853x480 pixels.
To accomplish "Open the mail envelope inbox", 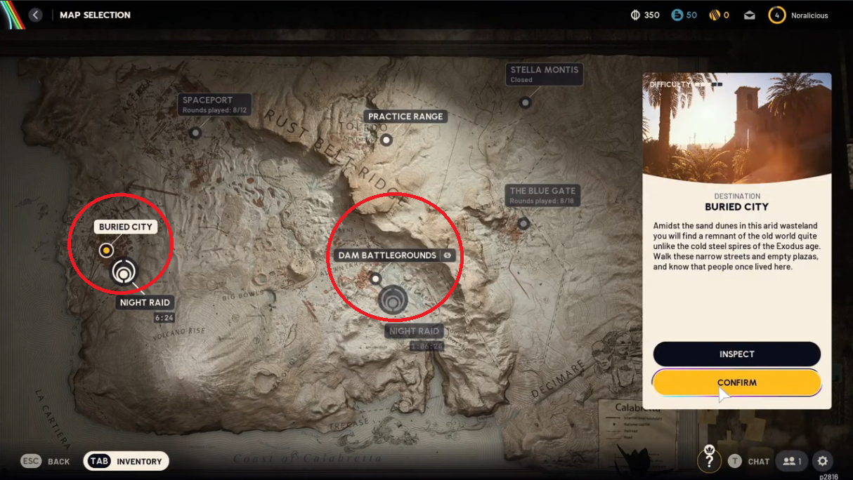I will (750, 15).
